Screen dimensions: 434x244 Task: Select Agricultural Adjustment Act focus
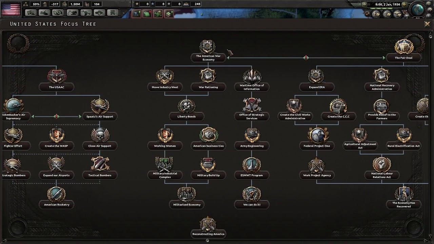pyautogui.click(x=360, y=139)
